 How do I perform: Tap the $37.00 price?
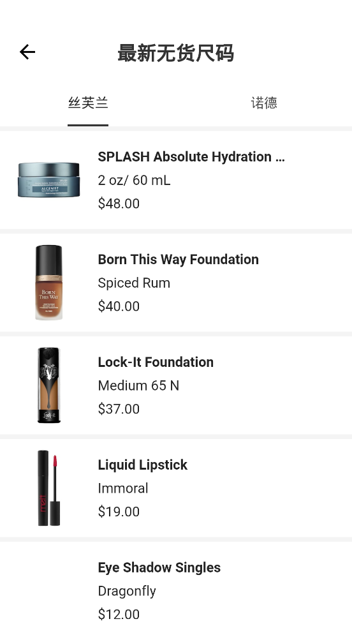pos(119,409)
